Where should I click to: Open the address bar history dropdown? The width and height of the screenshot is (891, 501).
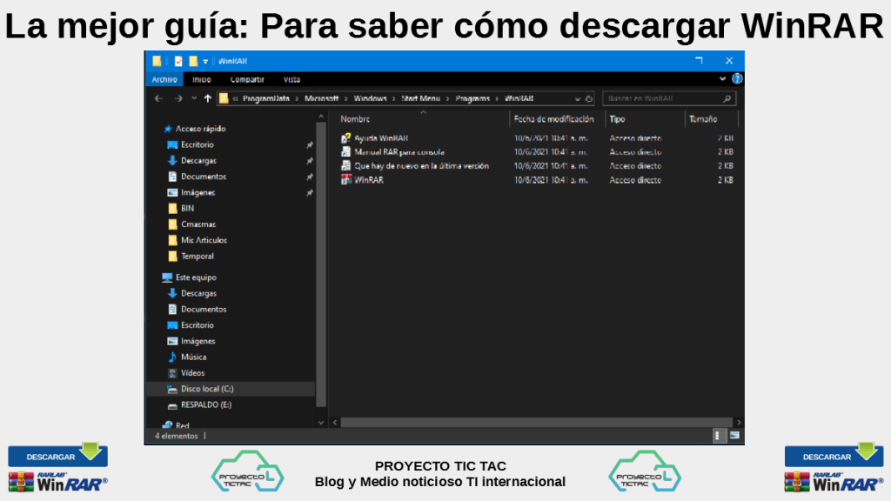(x=579, y=99)
